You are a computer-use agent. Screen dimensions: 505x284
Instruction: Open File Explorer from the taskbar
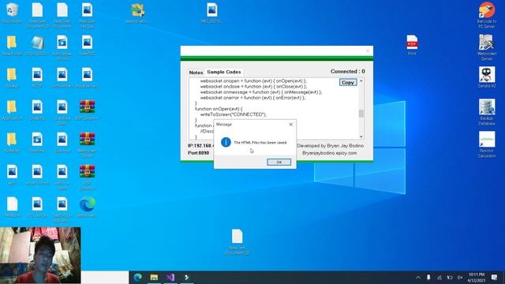click(154, 277)
